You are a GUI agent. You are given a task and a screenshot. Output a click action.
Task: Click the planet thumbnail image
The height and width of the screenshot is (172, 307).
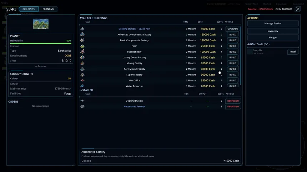point(41,24)
